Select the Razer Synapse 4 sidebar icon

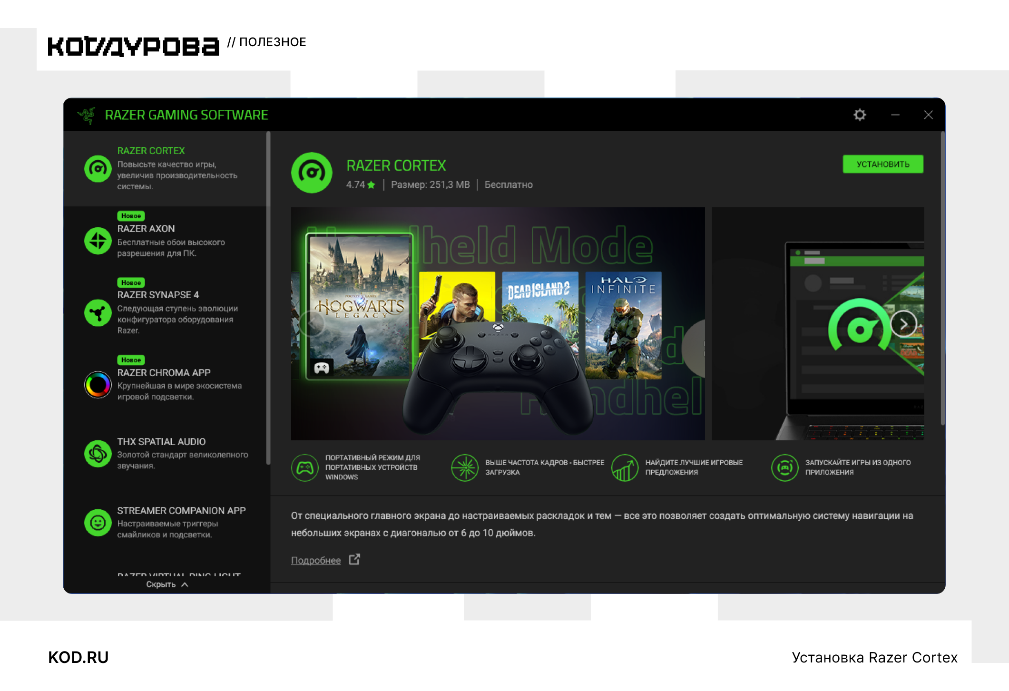98,312
